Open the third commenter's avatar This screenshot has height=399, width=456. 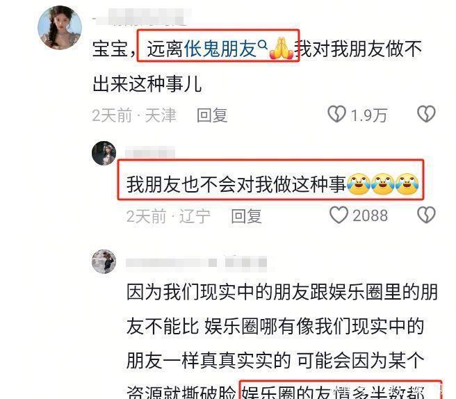click(x=104, y=261)
